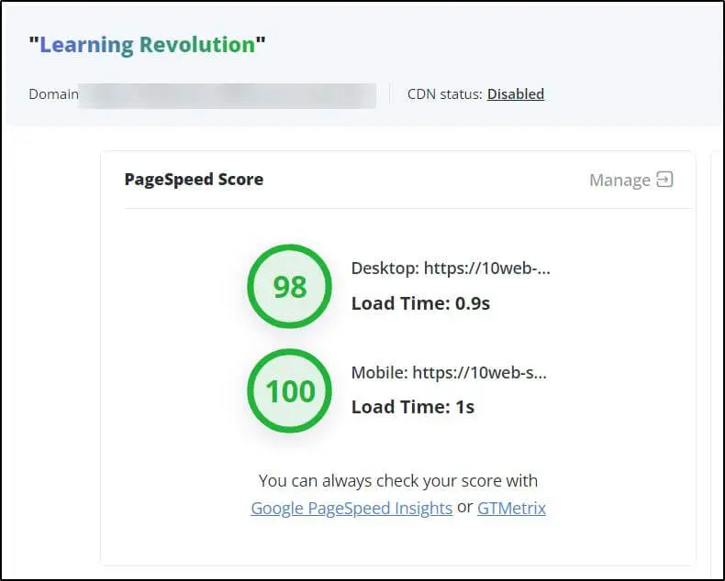Click the Manage arrow icon
Image resolution: width=725 pixels, height=581 pixels.
(664, 180)
